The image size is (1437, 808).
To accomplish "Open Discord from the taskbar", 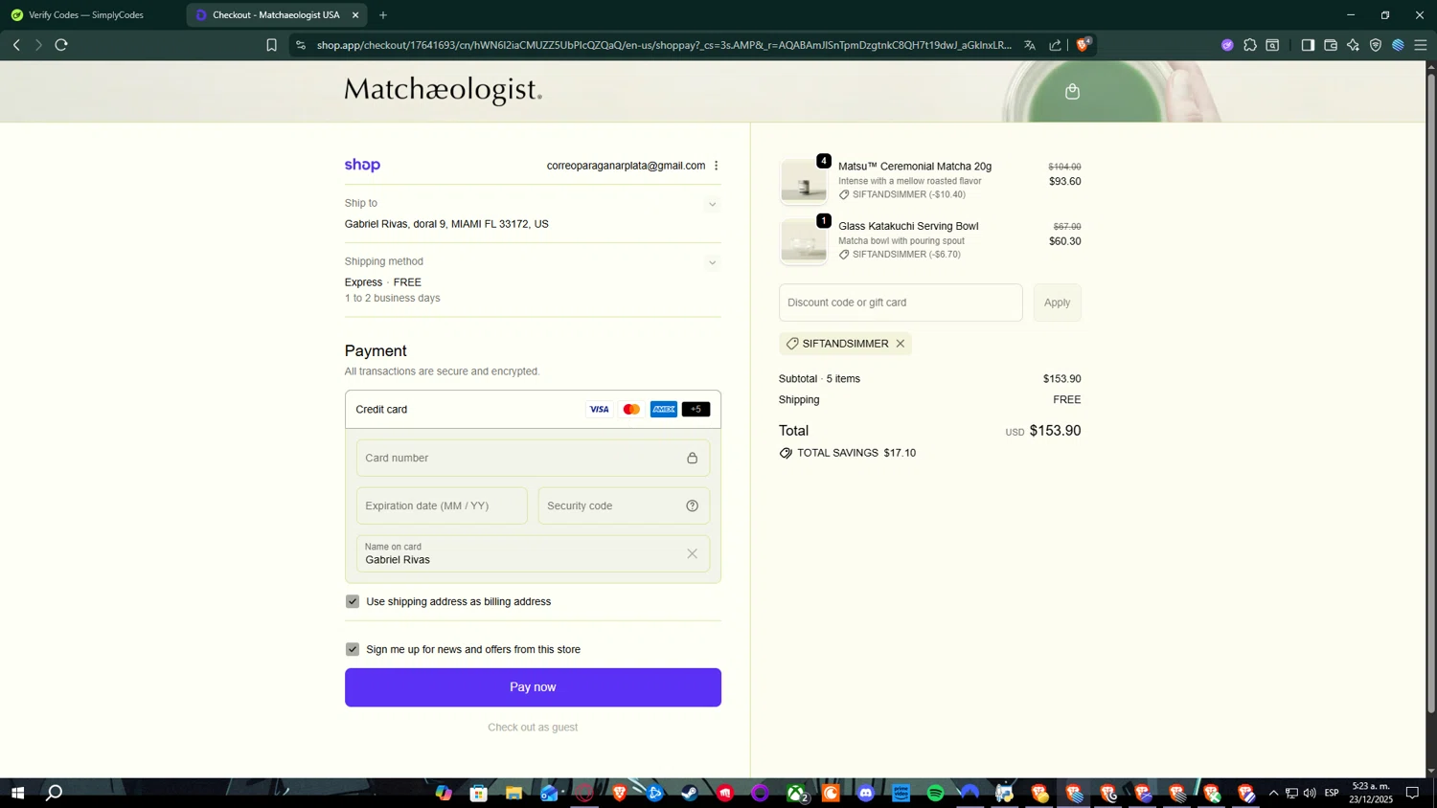I will (x=866, y=793).
